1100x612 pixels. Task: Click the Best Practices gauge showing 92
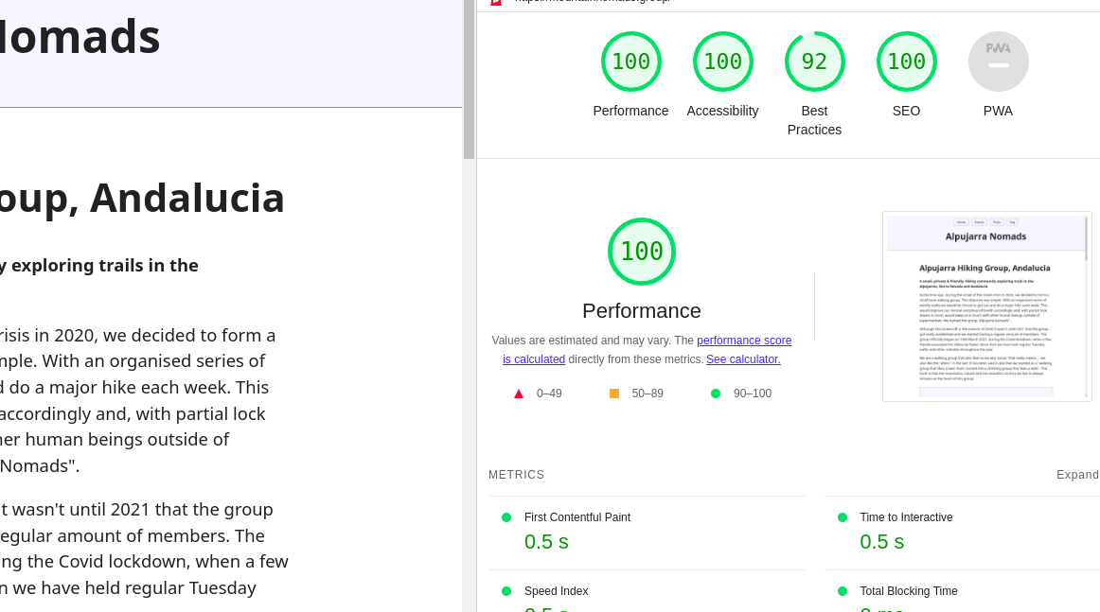(814, 61)
